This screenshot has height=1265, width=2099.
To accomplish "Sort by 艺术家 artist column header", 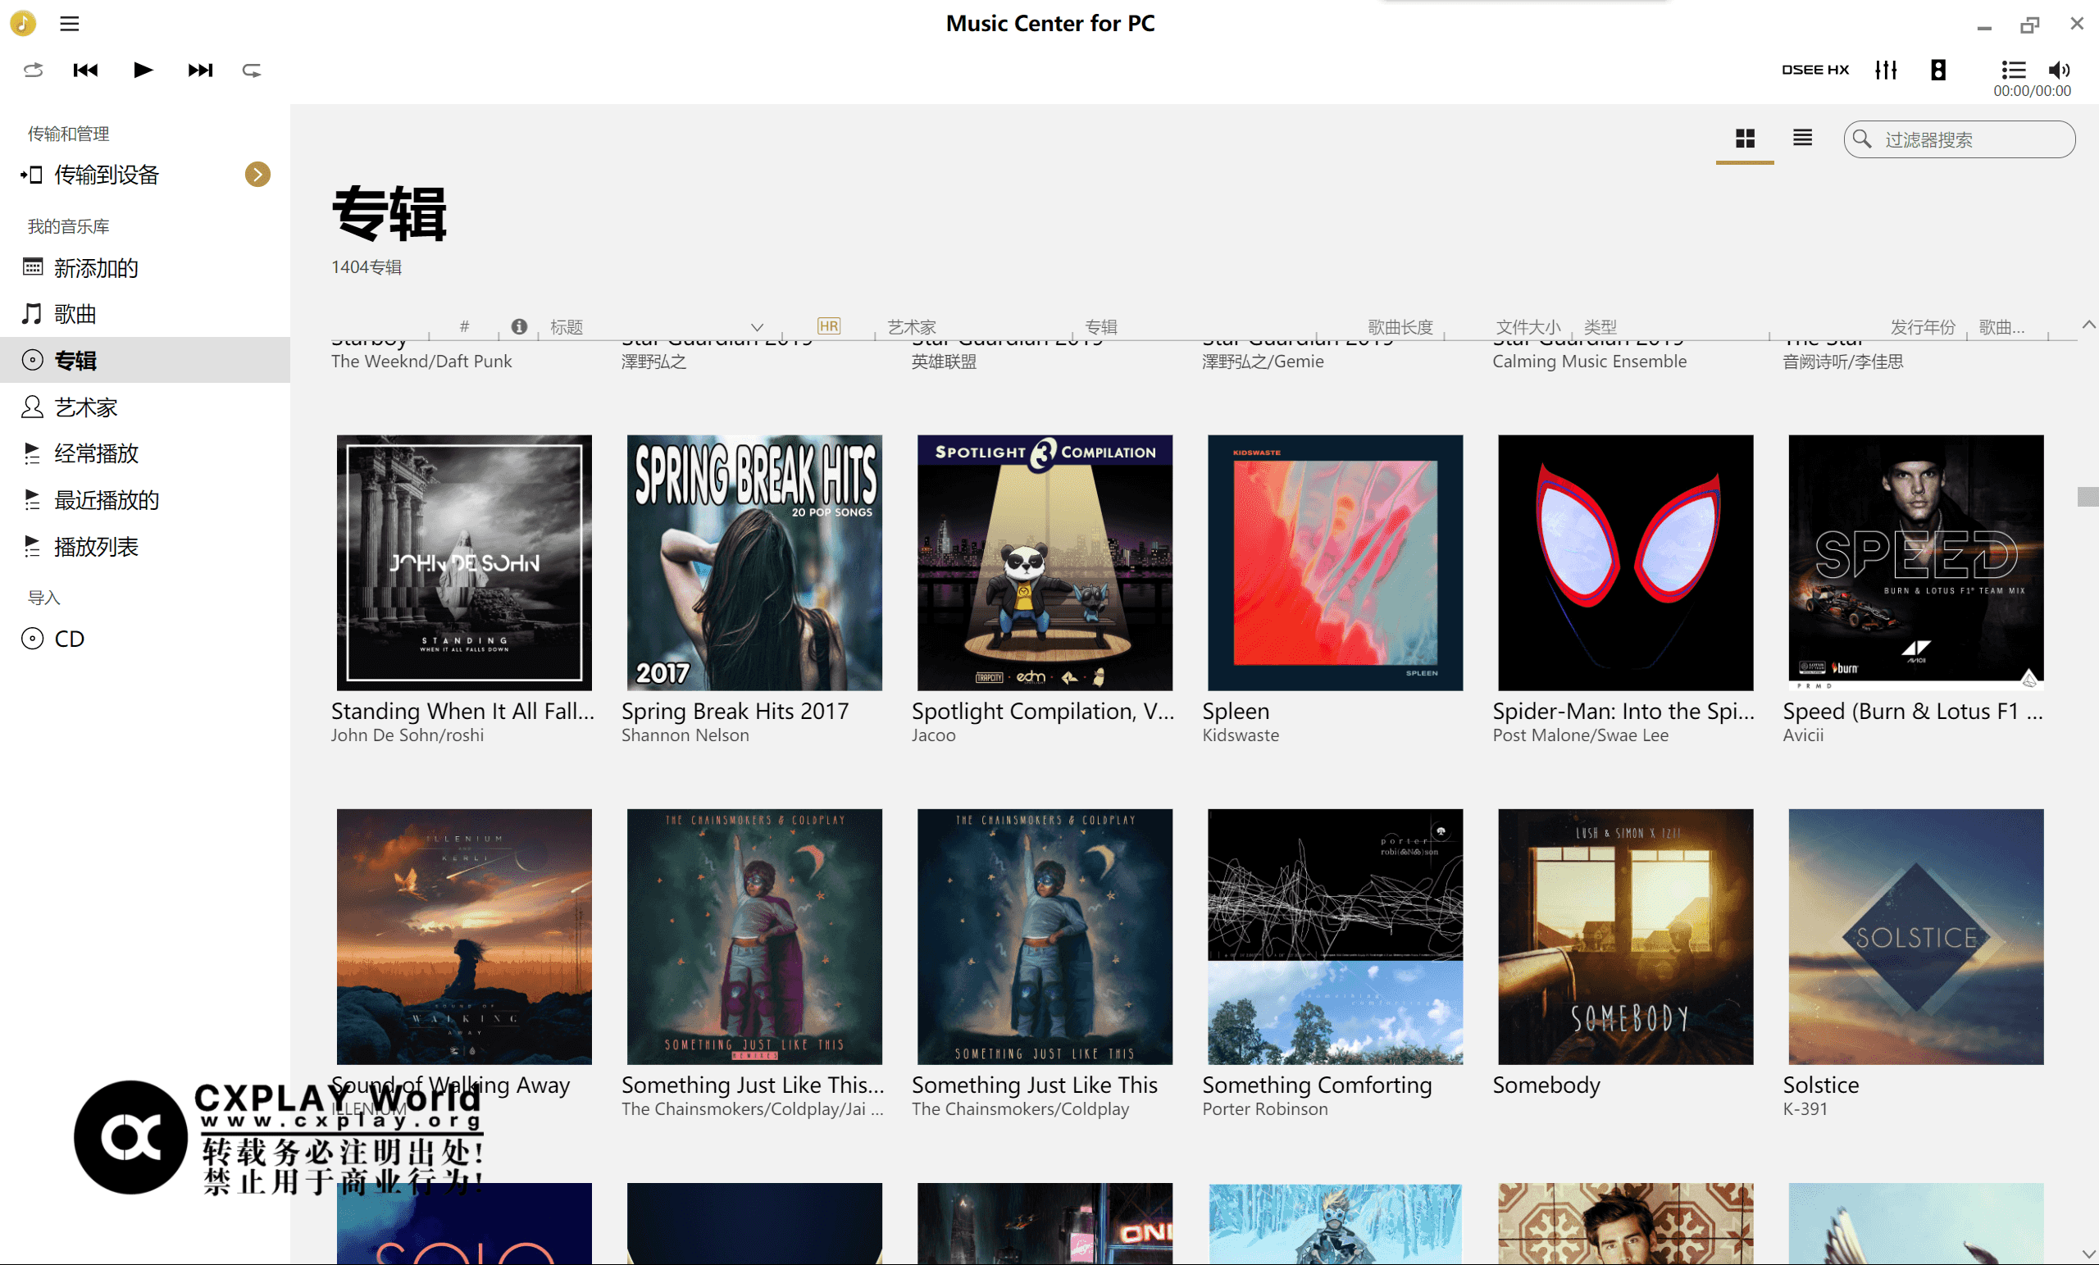I will (912, 327).
